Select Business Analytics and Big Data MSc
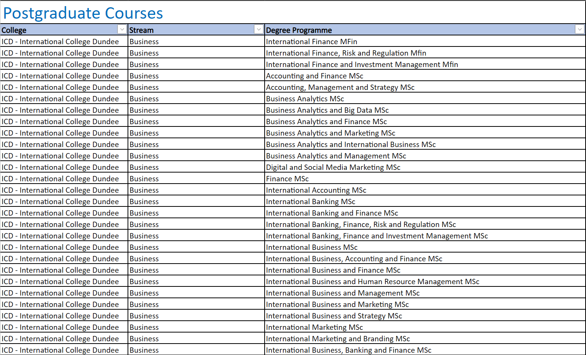Image resolution: width=586 pixels, height=355 pixels. [425, 110]
